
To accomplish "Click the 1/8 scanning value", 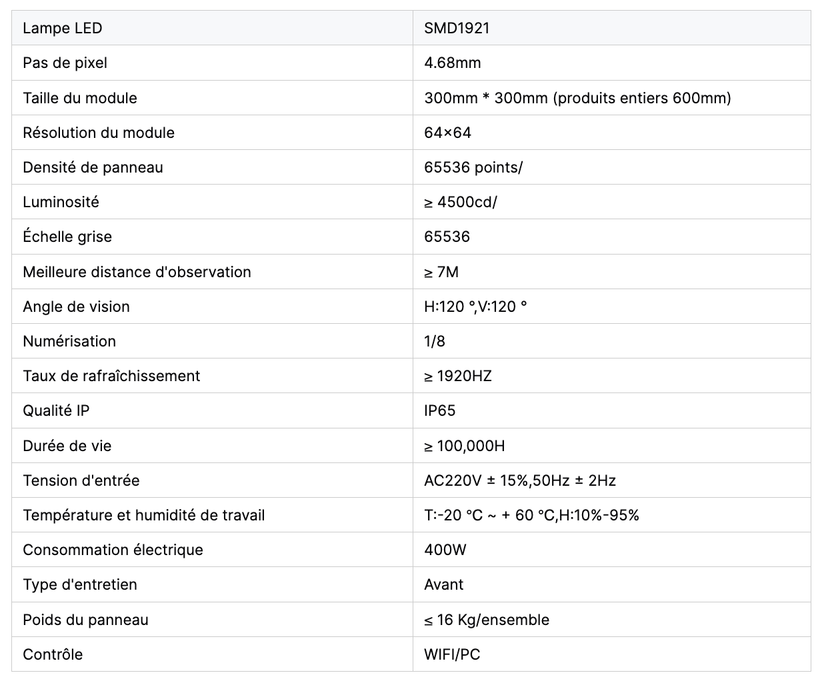I will [435, 341].
